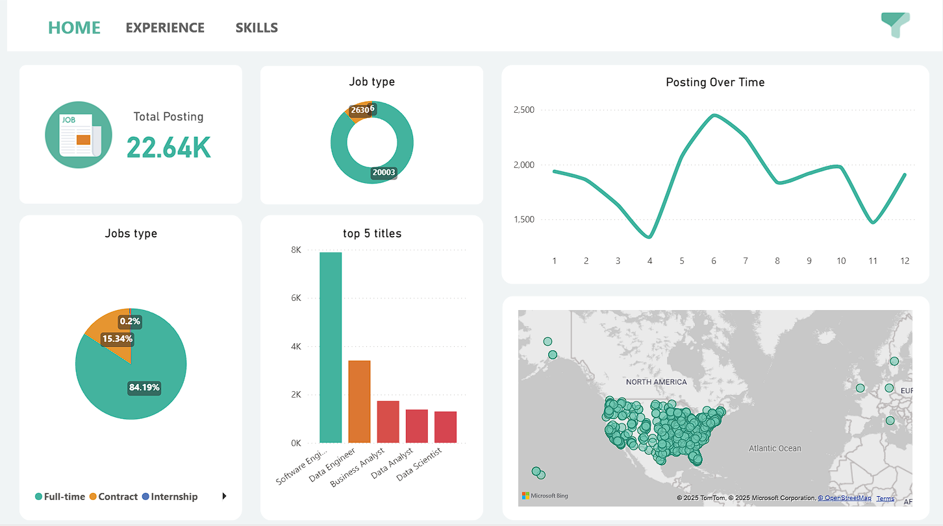The image size is (943, 526).
Task: Click the JOB newspaper icon
Action: pos(74,135)
